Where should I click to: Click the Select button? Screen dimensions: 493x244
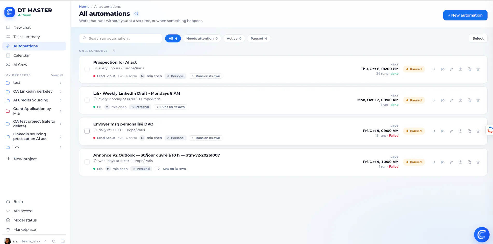point(478,39)
